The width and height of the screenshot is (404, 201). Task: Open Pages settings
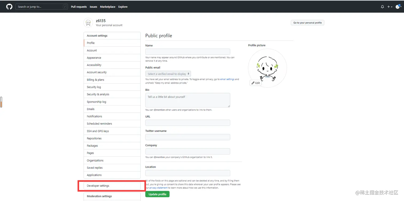click(112, 153)
